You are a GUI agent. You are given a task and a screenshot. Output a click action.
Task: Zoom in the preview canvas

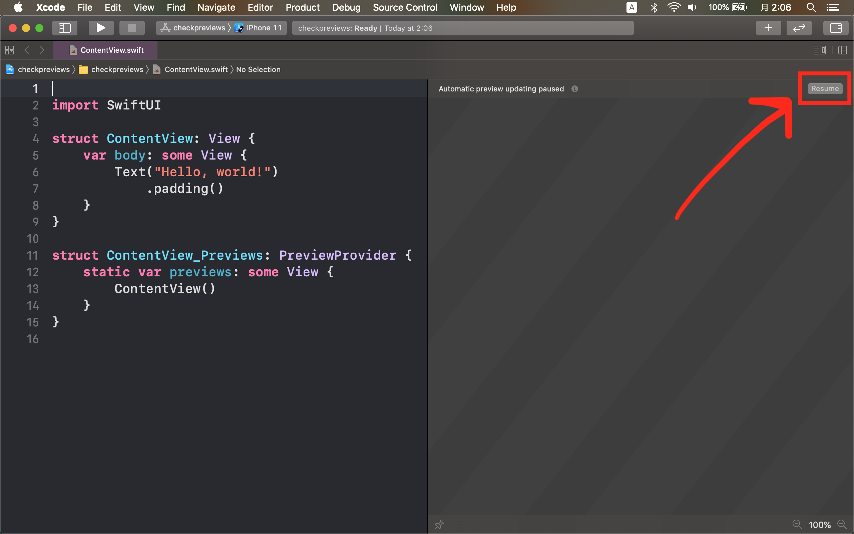[842, 524]
